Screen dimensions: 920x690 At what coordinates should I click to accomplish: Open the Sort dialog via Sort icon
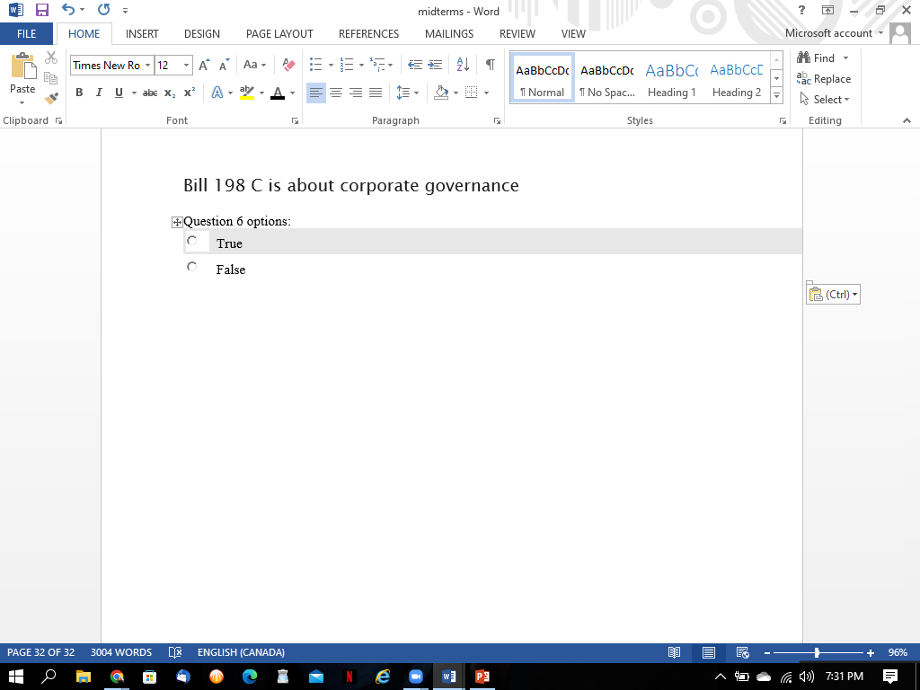[x=461, y=64]
